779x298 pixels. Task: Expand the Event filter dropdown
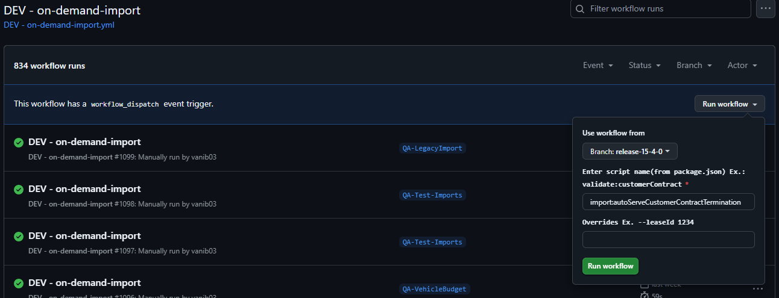tap(598, 65)
